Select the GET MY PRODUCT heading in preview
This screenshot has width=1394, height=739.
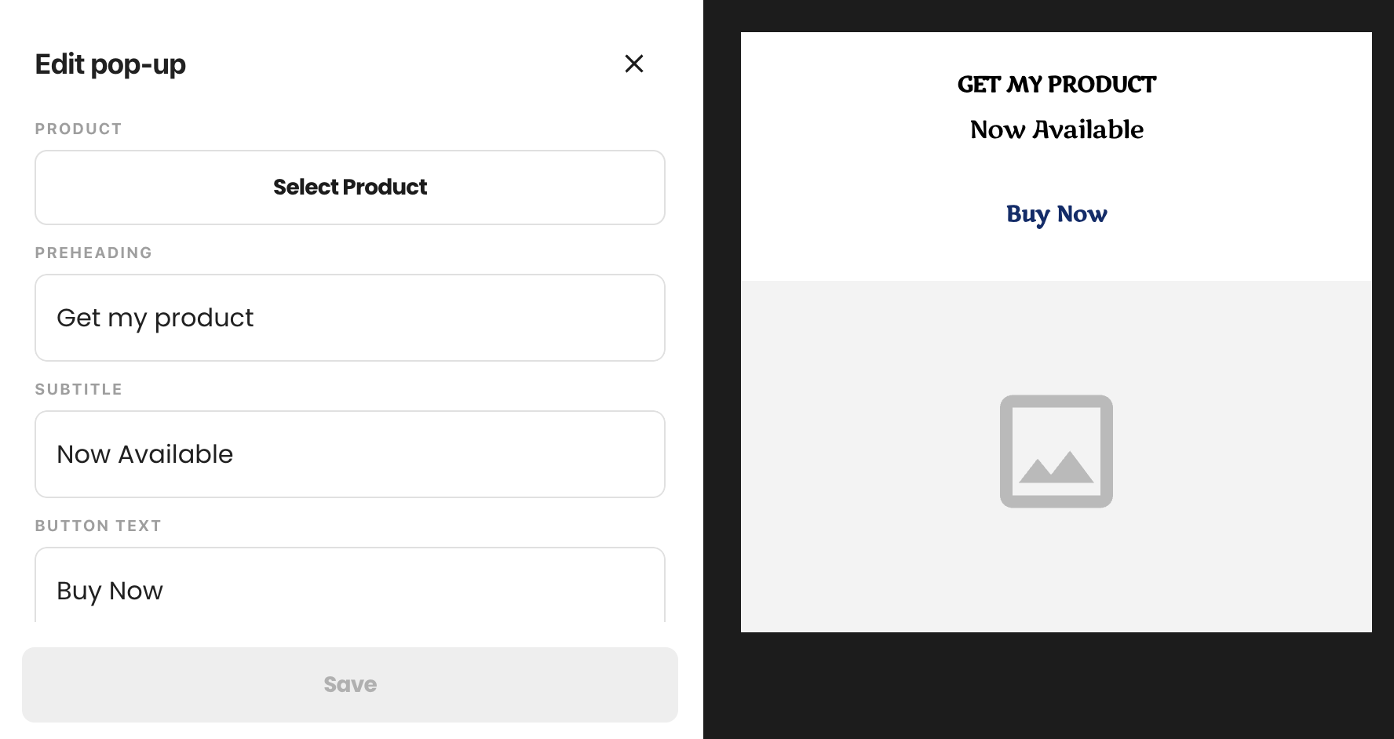pos(1056,85)
